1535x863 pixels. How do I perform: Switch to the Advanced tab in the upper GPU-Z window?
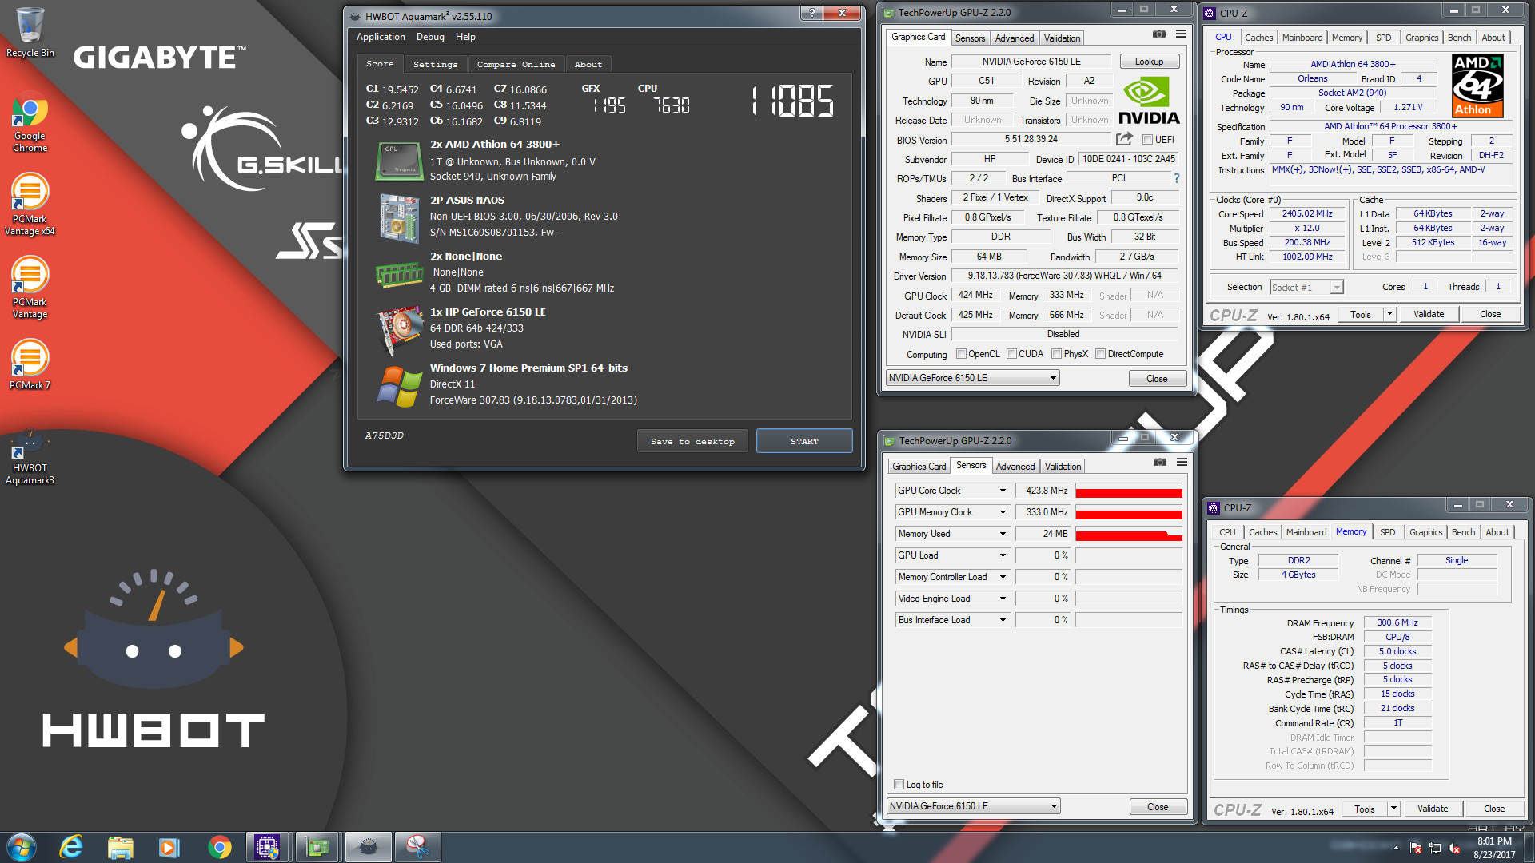pos(1015,38)
